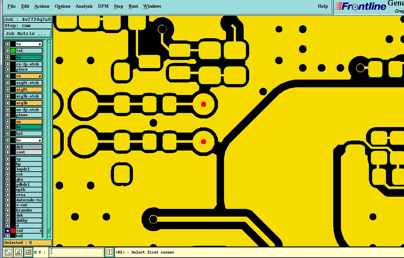Click the layer list scrollbar up arrow
The image size is (404, 258).
[x=49, y=42]
